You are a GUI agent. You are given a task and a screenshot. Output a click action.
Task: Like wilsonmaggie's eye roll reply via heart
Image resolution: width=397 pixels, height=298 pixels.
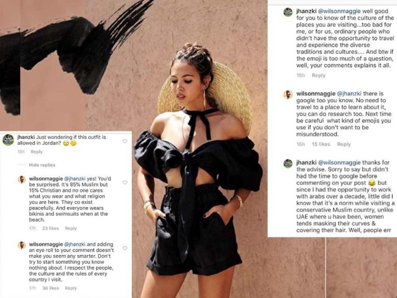click(x=125, y=248)
